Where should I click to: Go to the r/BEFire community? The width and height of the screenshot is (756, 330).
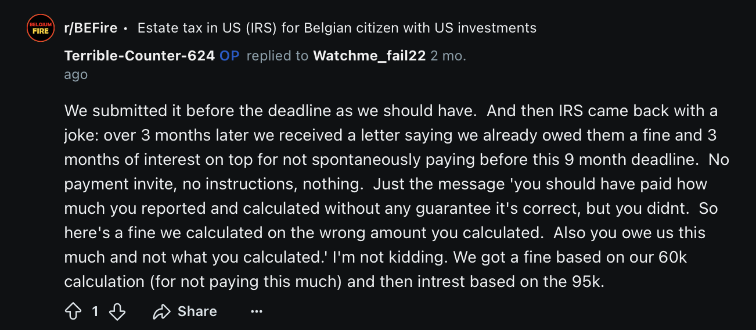[x=91, y=27]
